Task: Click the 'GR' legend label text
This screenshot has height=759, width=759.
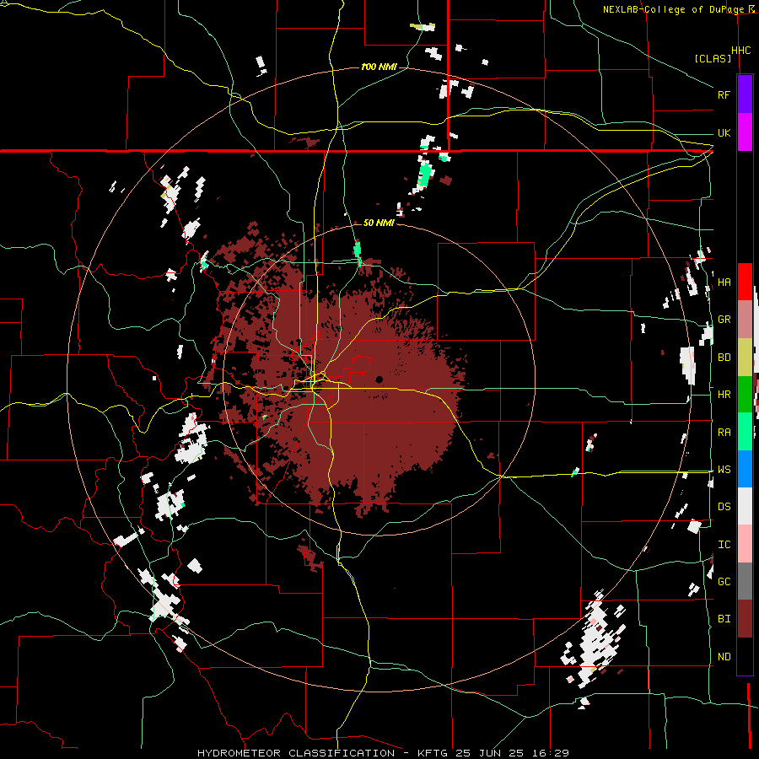Action: (724, 320)
